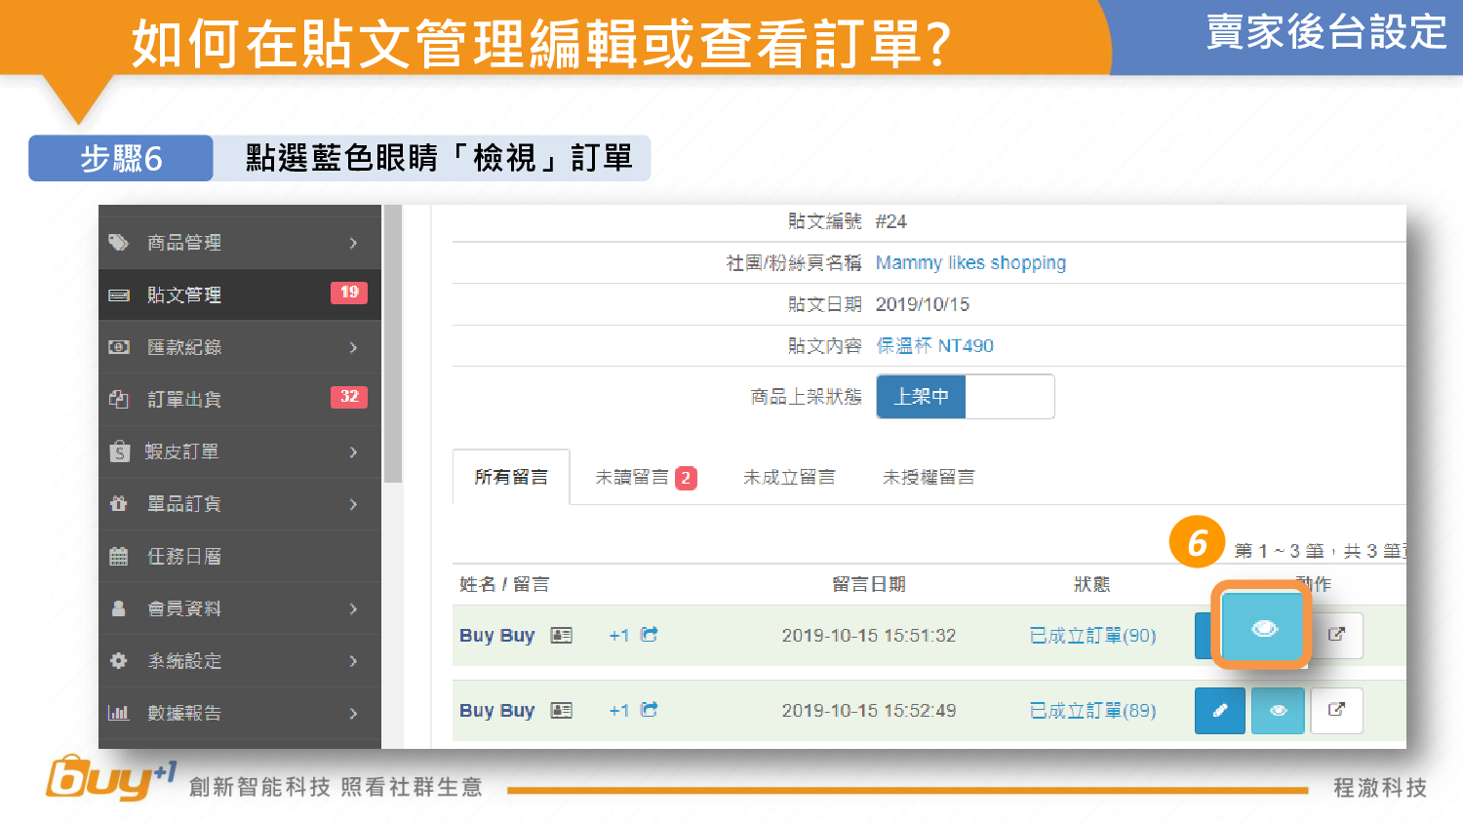Open external link icon in second row actions

pos(1336,711)
